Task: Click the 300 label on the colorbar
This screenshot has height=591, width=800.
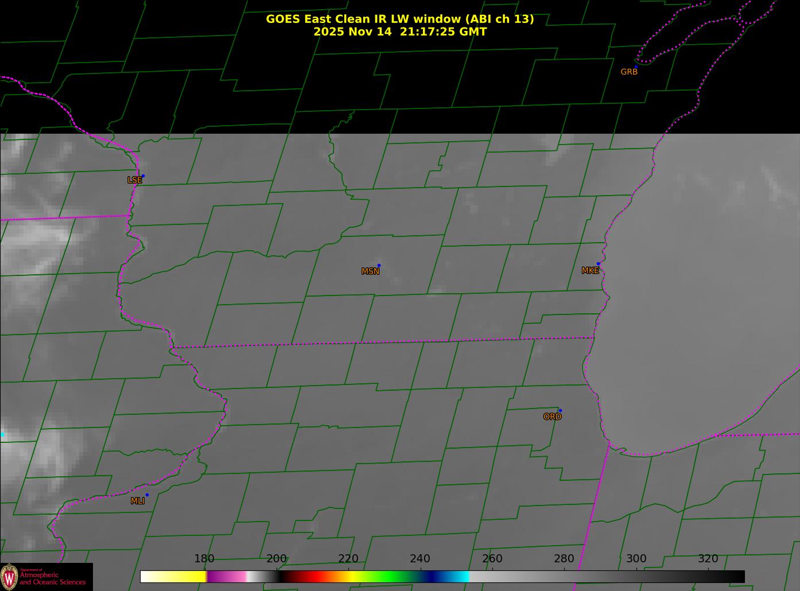Action: tap(636, 559)
